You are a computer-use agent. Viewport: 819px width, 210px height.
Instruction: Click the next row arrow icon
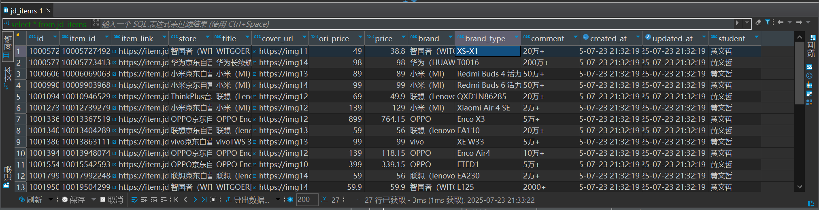195,199
